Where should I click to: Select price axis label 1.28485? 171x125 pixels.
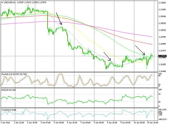(163, 44)
